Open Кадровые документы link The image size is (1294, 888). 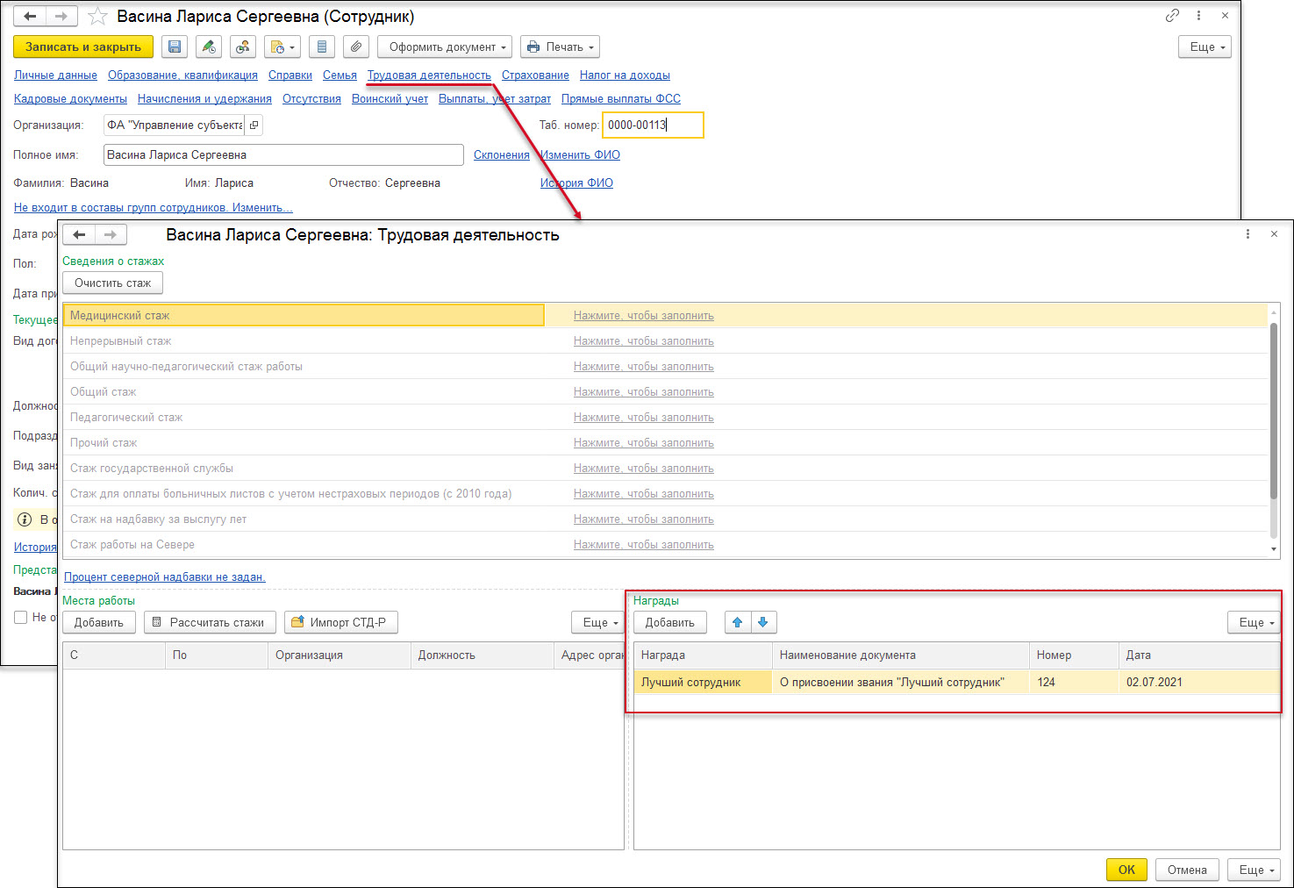click(70, 99)
